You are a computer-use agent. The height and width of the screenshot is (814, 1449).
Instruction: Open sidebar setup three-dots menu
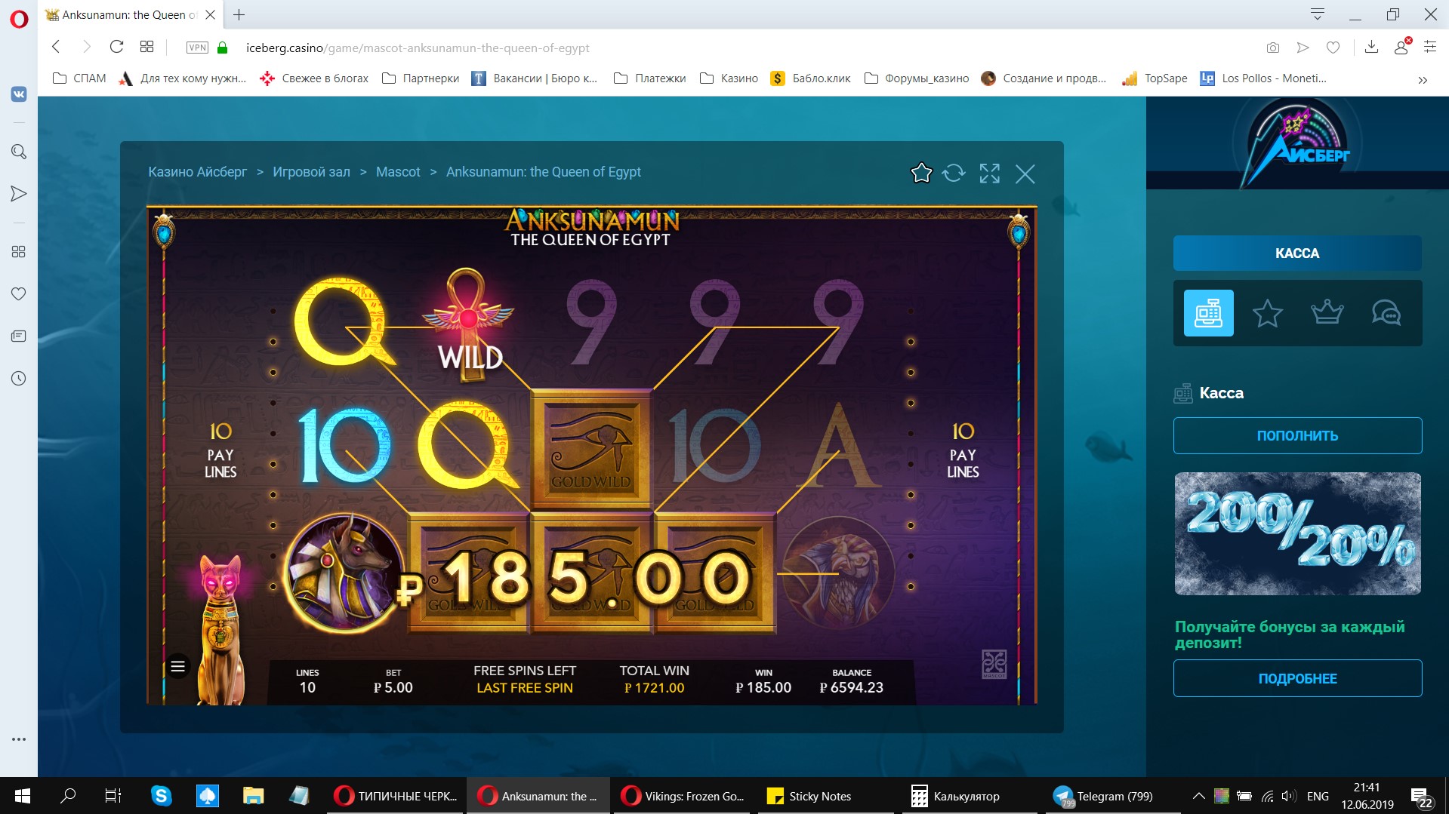point(19,739)
